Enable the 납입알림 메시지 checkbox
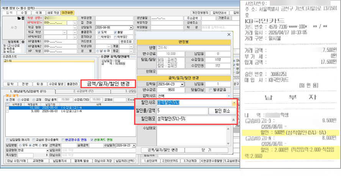The image size is (341, 176). [x=8, y=139]
